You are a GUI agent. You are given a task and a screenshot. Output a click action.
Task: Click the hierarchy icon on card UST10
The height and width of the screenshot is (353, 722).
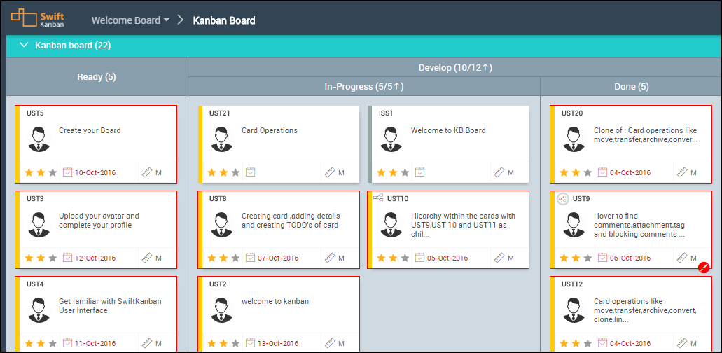coord(378,198)
